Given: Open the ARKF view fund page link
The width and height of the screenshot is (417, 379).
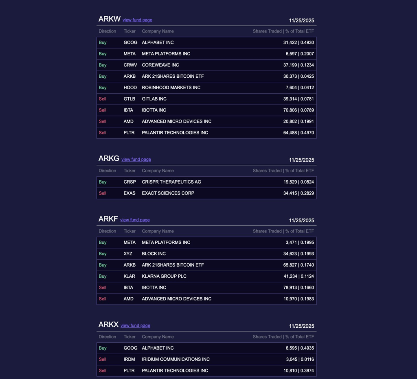Looking at the screenshot, I should [x=135, y=220].
